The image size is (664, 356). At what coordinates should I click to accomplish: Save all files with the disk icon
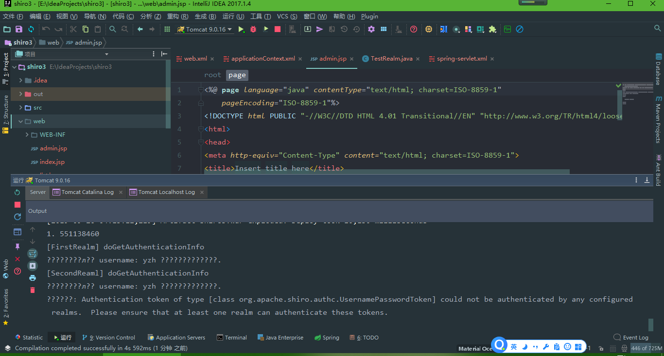pos(19,29)
